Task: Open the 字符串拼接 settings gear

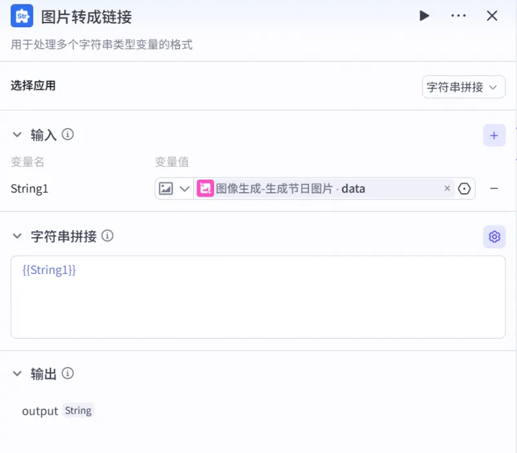Action: tap(494, 237)
